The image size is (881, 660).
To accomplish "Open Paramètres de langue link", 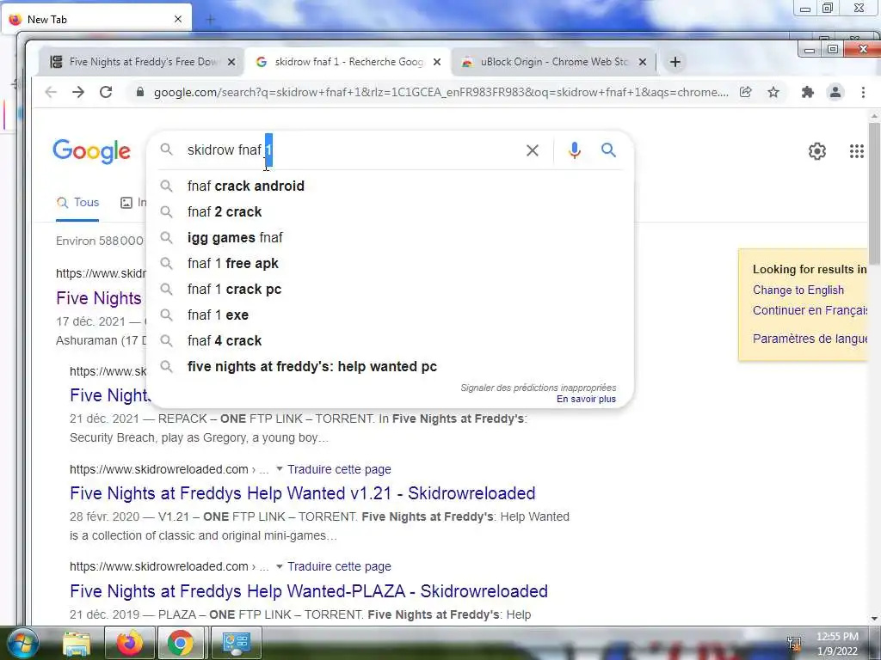I will click(810, 339).
